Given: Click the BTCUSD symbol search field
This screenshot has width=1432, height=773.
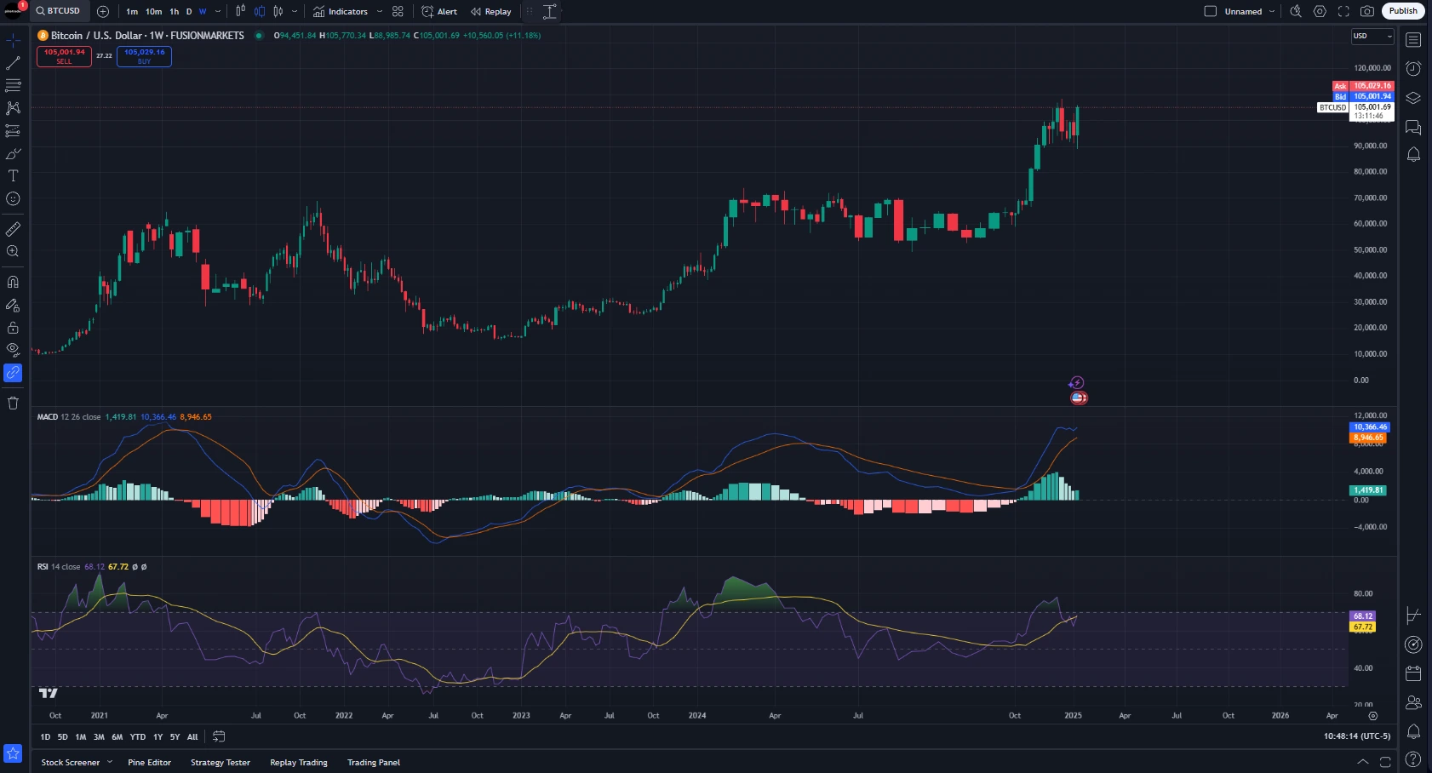Looking at the screenshot, I should [x=58, y=11].
